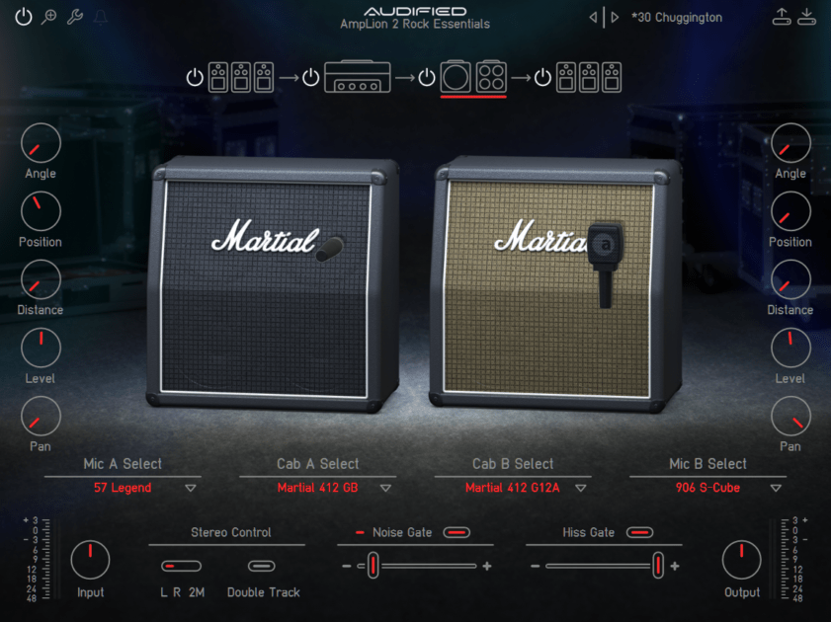Click the Noise Gate threshold slider handle
The image size is (831, 622).
click(374, 566)
